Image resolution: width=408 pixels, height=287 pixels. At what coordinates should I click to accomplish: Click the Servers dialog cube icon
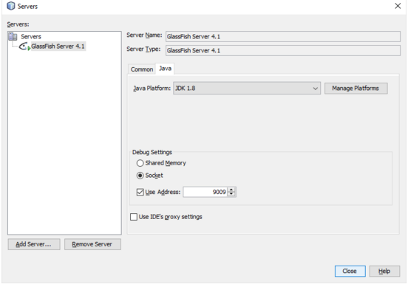[10, 6]
